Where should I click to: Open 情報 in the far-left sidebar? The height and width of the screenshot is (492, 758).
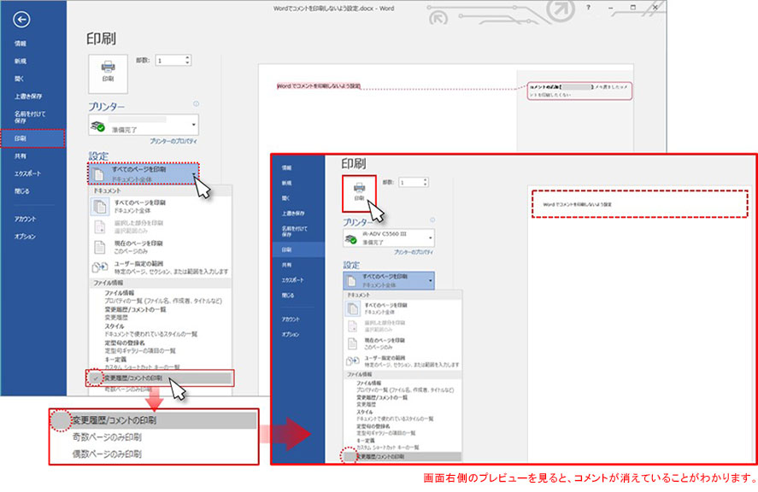tap(20, 43)
